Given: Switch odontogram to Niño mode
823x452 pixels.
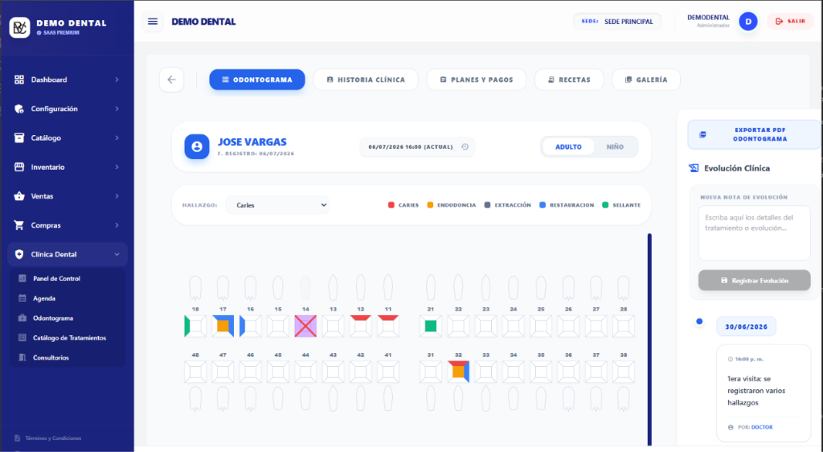Looking at the screenshot, I should (615, 147).
